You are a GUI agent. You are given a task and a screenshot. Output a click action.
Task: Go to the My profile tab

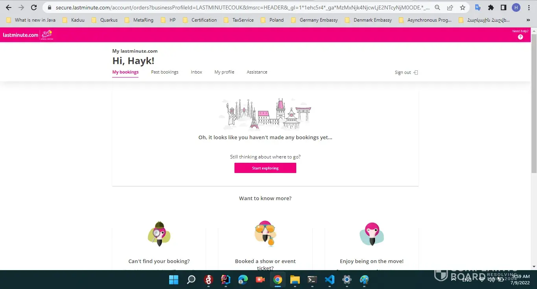[224, 72]
